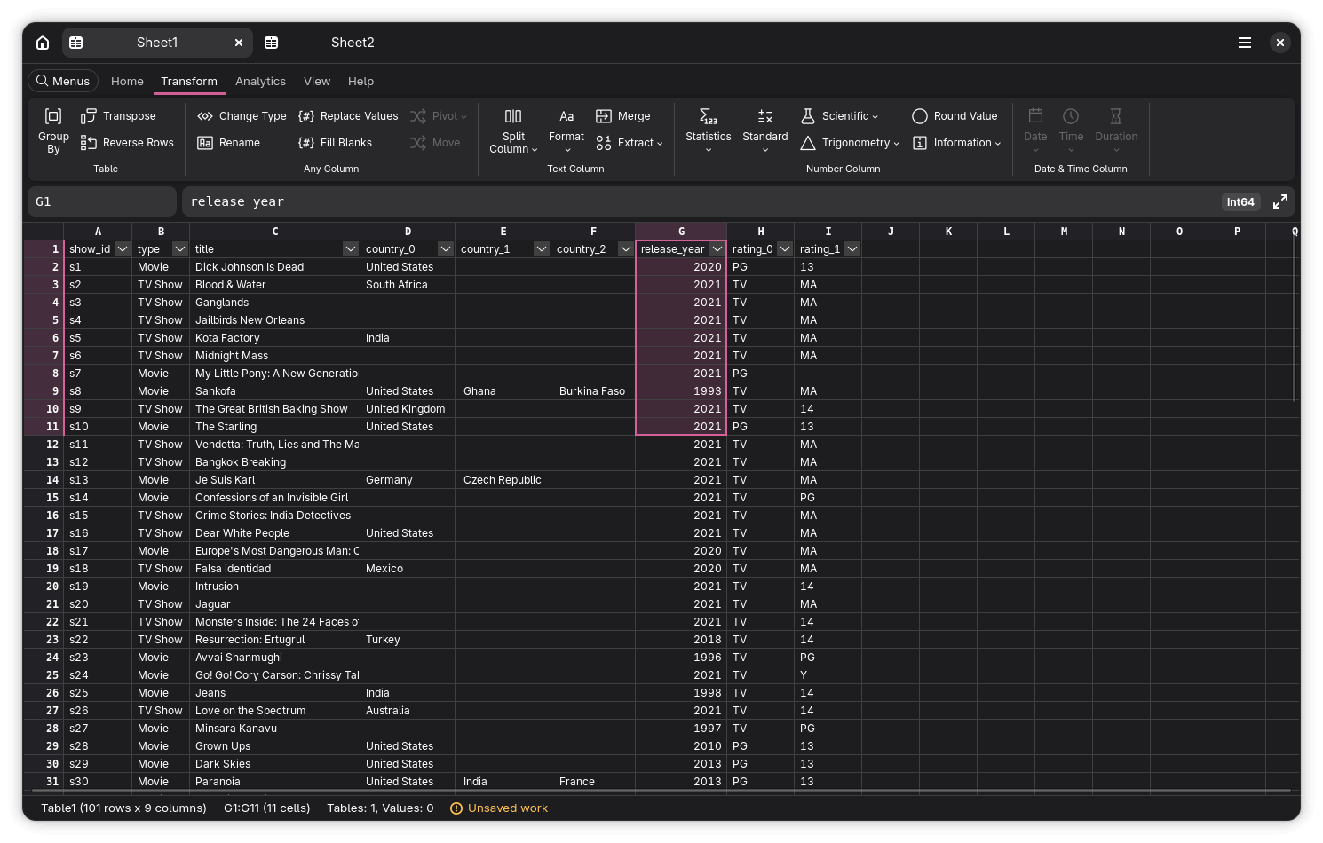The image size is (1323, 843).
Task: Click the cell 'Burkina Faso'
Action: 593,391
